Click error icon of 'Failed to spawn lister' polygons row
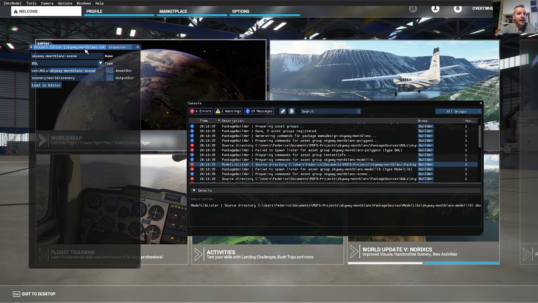Screen dimensions: 538x303 (x=192, y=150)
